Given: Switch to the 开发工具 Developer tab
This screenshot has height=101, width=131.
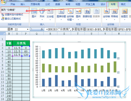Looking at the screenshot, I should tap(90, 4).
